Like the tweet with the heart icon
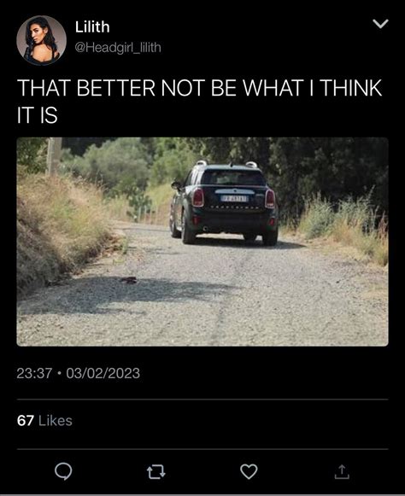 tap(249, 471)
